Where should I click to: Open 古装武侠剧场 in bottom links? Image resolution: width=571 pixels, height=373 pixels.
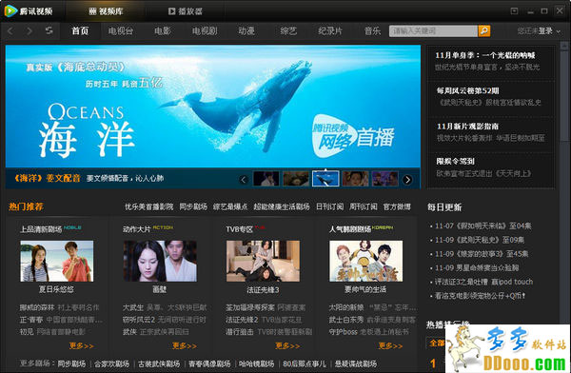click(159, 363)
